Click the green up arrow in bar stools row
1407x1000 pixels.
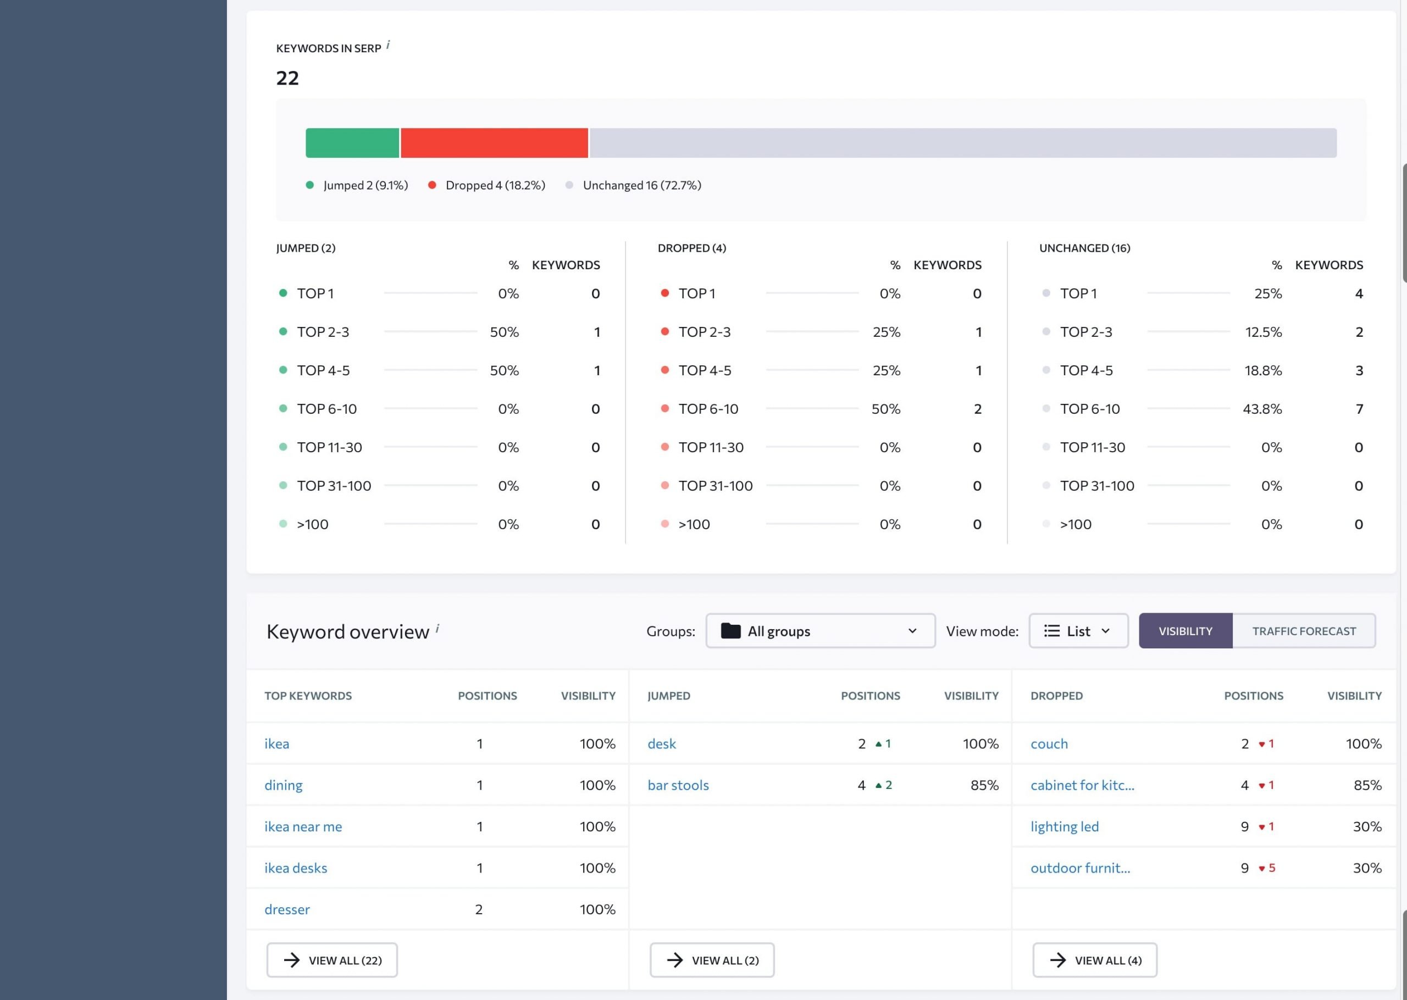tap(879, 785)
